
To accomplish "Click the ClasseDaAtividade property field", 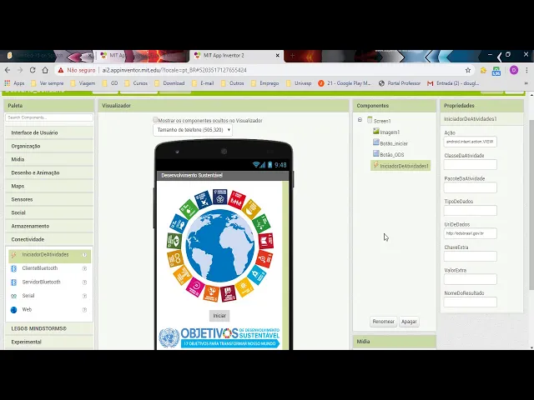I will [470, 165].
